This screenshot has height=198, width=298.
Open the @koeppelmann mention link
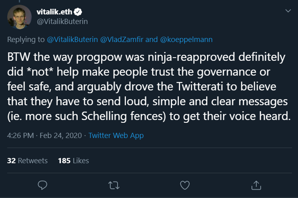point(186,40)
